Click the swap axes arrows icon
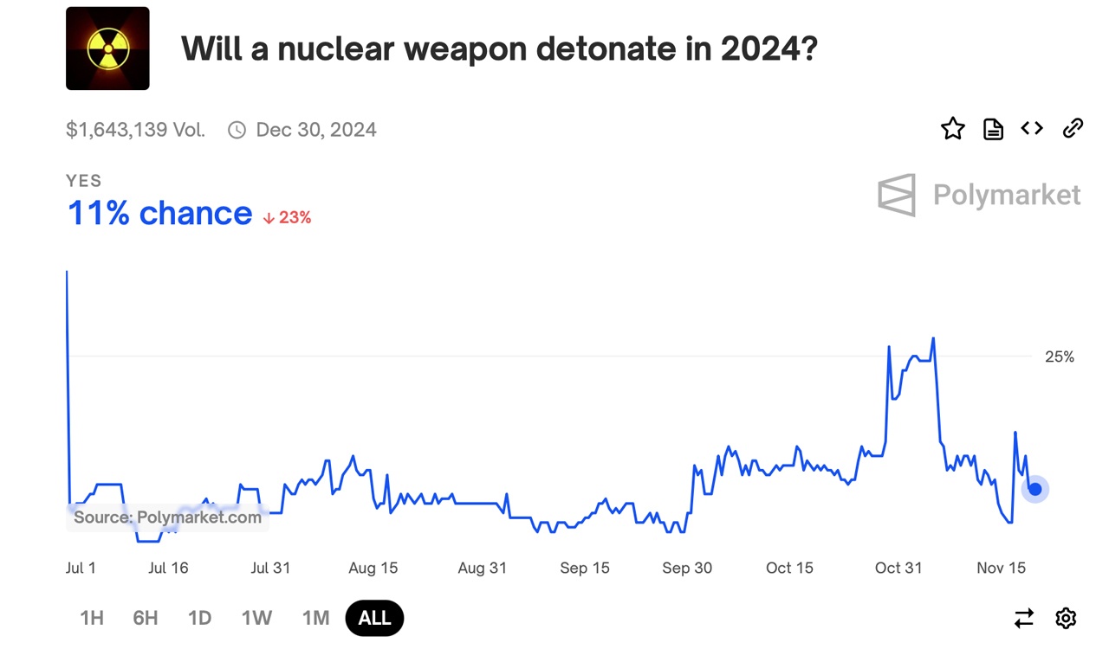The width and height of the screenshot is (1109, 649). pos(1024,618)
